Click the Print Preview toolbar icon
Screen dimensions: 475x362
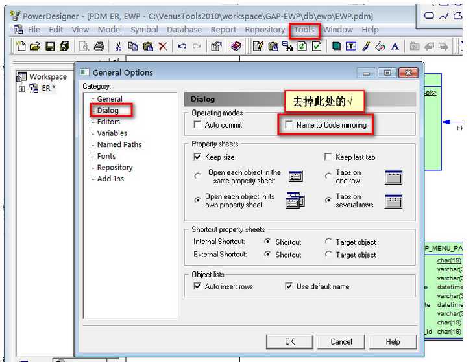(84, 46)
